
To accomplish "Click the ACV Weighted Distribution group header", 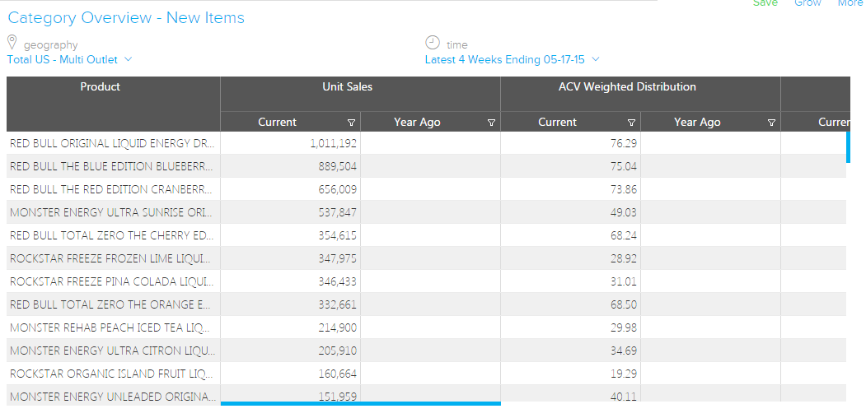I will (x=627, y=87).
